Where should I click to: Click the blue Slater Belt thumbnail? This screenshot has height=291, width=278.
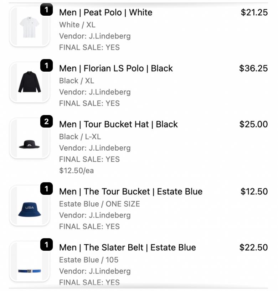pyautogui.click(x=29, y=262)
